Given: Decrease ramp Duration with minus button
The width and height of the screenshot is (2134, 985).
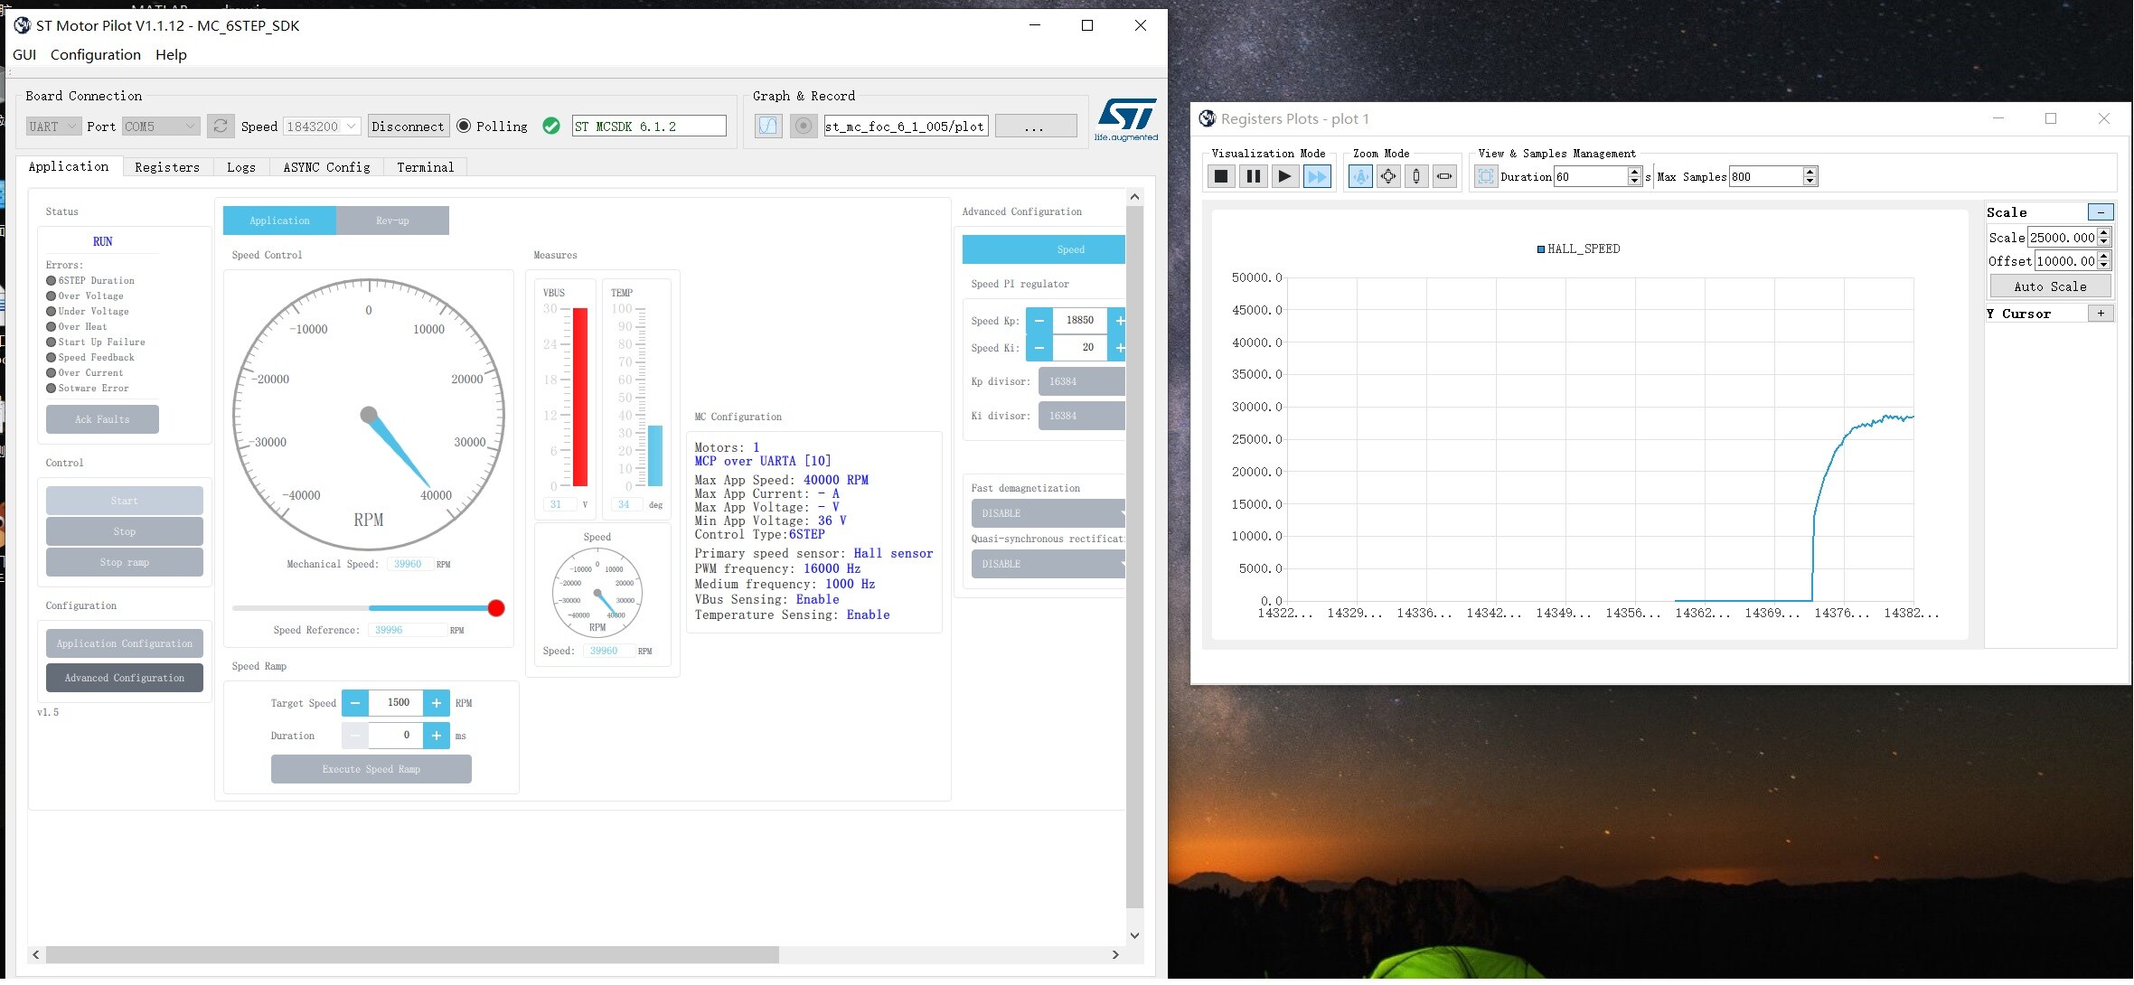Looking at the screenshot, I should pos(355,736).
